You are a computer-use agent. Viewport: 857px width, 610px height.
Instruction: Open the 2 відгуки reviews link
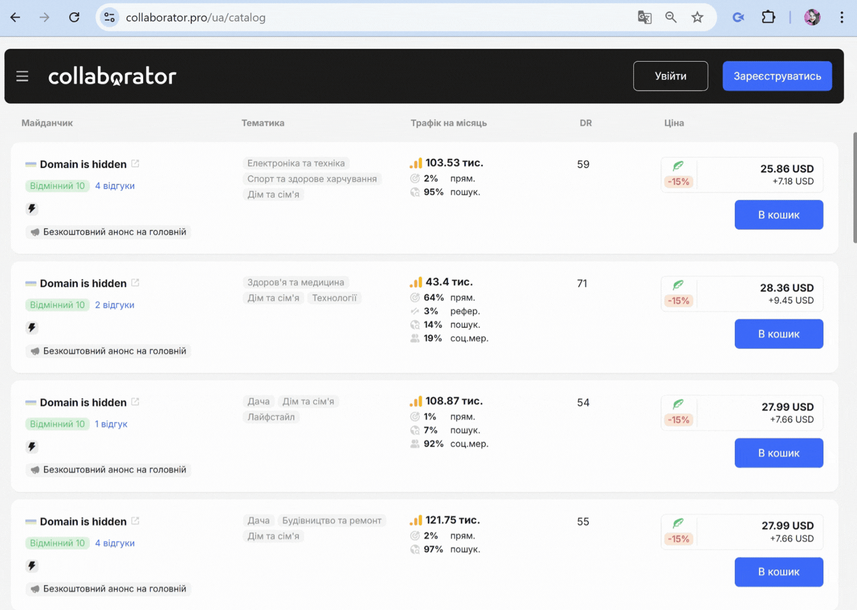[115, 305]
